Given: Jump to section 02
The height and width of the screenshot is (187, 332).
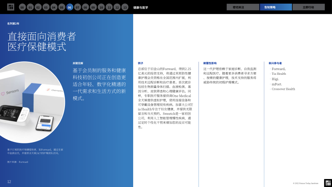Looking at the screenshot, I should 38,7.
